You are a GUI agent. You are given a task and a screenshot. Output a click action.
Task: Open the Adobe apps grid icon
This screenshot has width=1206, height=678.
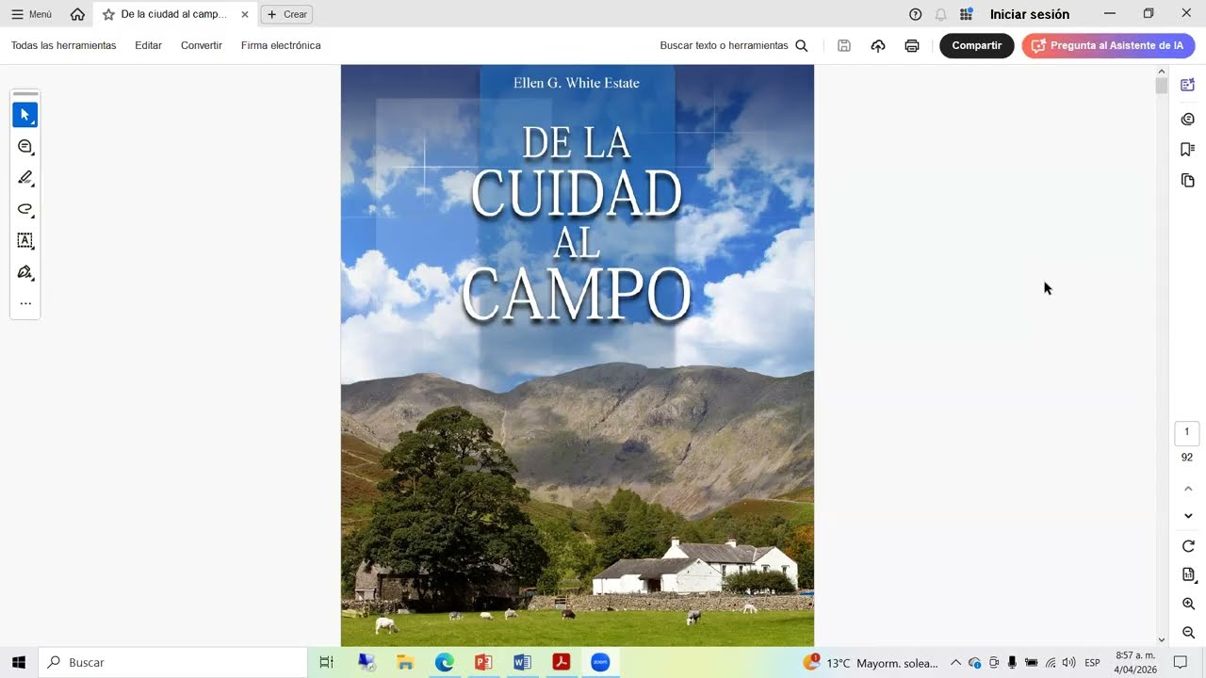point(966,14)
